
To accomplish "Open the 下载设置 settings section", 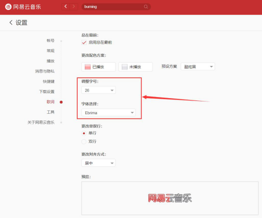I will [x=47, y=91].
